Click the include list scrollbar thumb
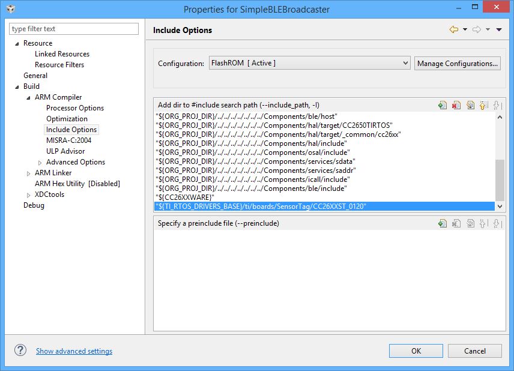 [500, 180]
